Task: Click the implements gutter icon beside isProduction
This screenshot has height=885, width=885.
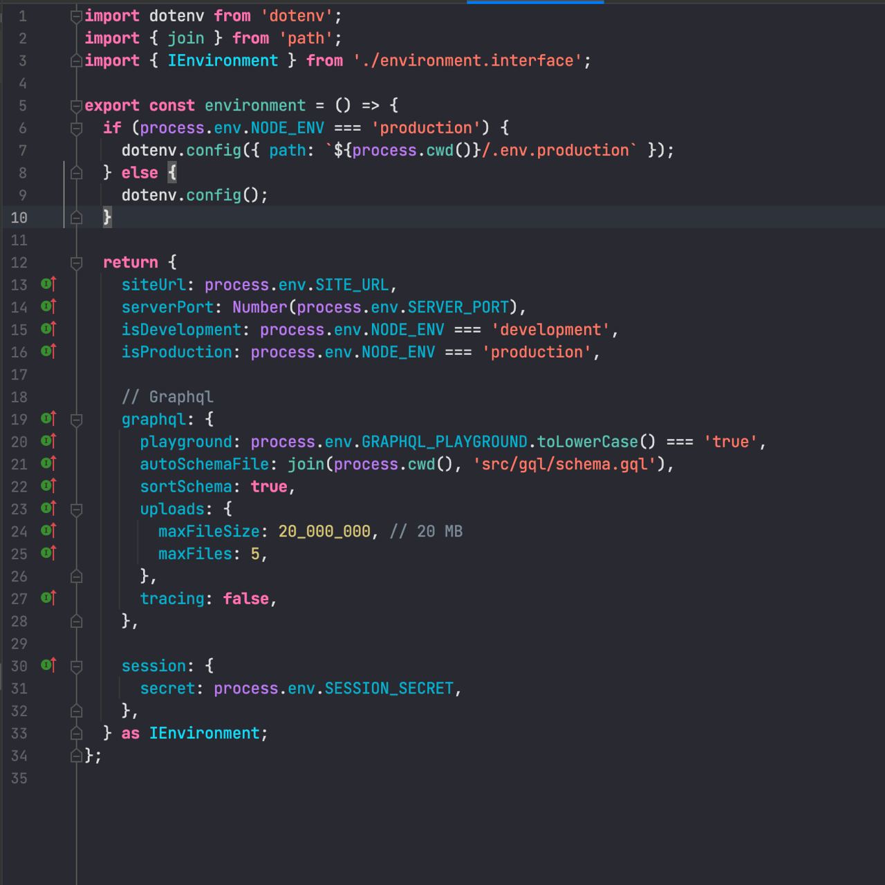Action: coord(48,351)
